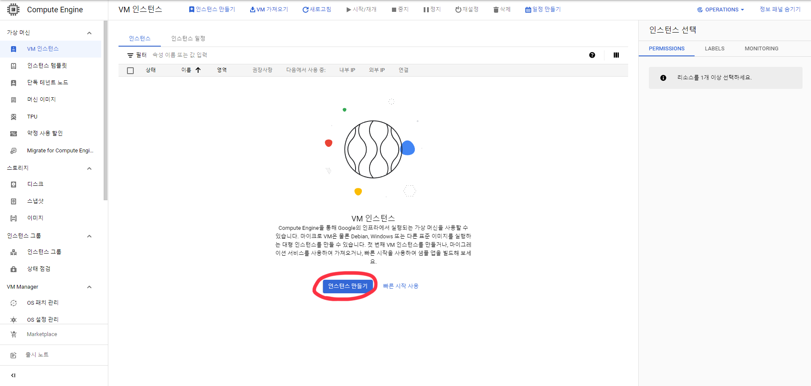Viewport: 811px width, 386px height.
Task: Click the blue 인스턴스 만들기 button
Action: 348,286
